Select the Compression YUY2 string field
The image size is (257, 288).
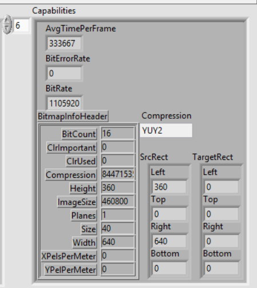(166, 130)
